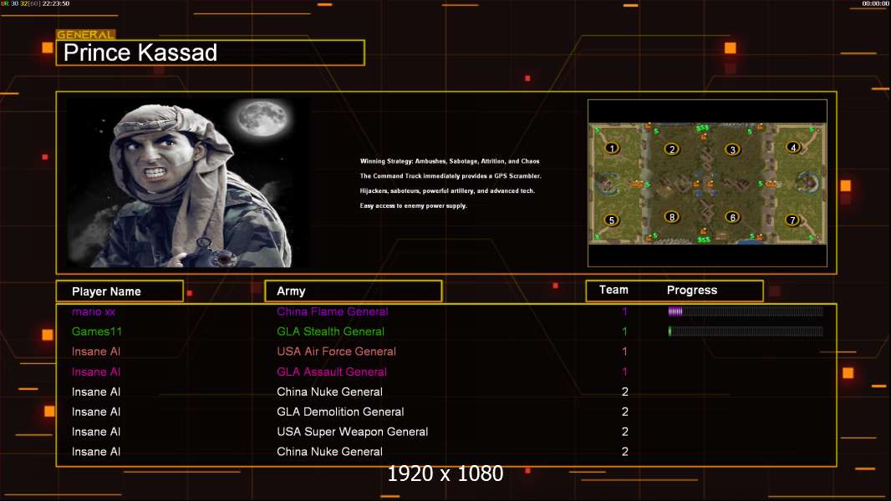Click the Easy access to enemy power line
The width and height of the screenshot is (891, 501).
pos(413,205)
